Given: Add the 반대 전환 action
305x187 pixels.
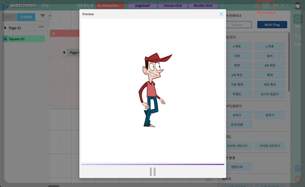Looking at the screenshot, I should point(239,124).
